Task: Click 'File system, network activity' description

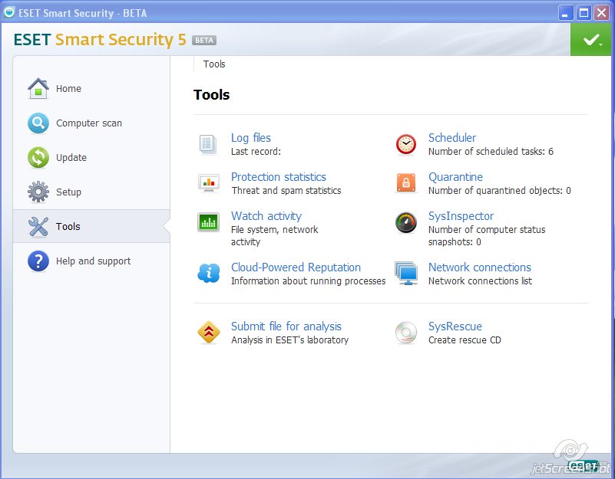Action: pos(275,236)
